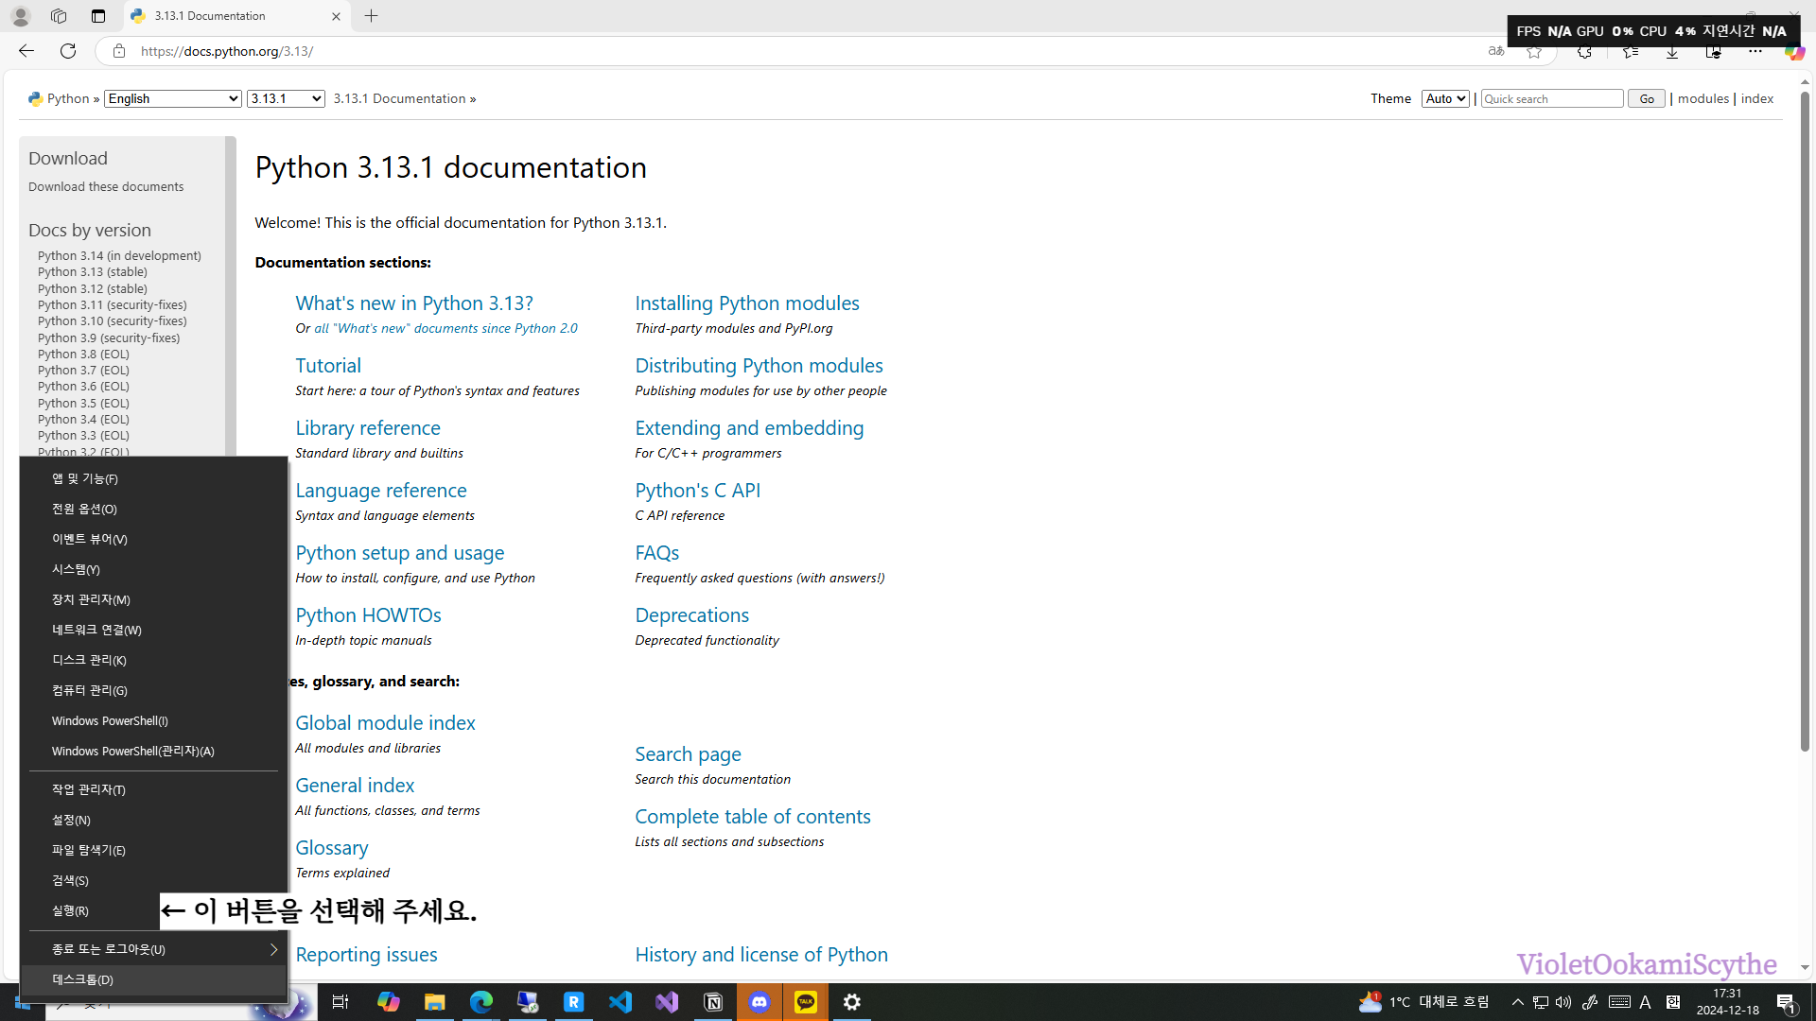Click the Go search button
The image size is (1816, 1021).
point(1646,98)
